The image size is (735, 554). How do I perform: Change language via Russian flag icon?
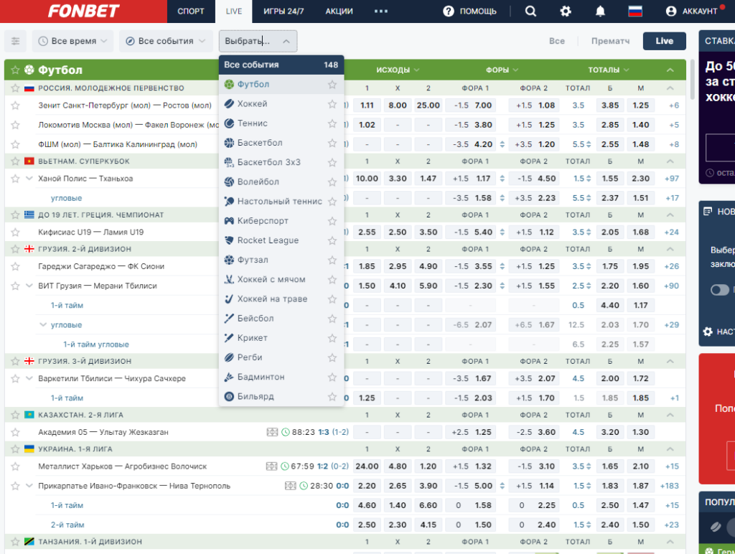[635, 11]
